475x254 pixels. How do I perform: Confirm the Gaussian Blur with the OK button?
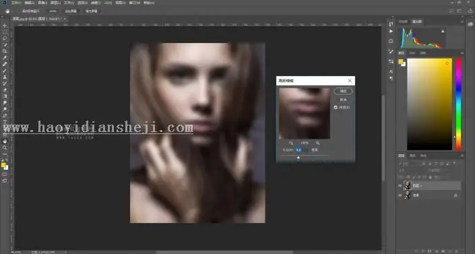point(343,91)
